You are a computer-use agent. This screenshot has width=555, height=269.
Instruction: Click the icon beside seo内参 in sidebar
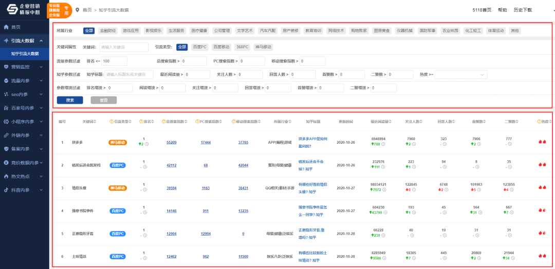[x=6, y=94]
